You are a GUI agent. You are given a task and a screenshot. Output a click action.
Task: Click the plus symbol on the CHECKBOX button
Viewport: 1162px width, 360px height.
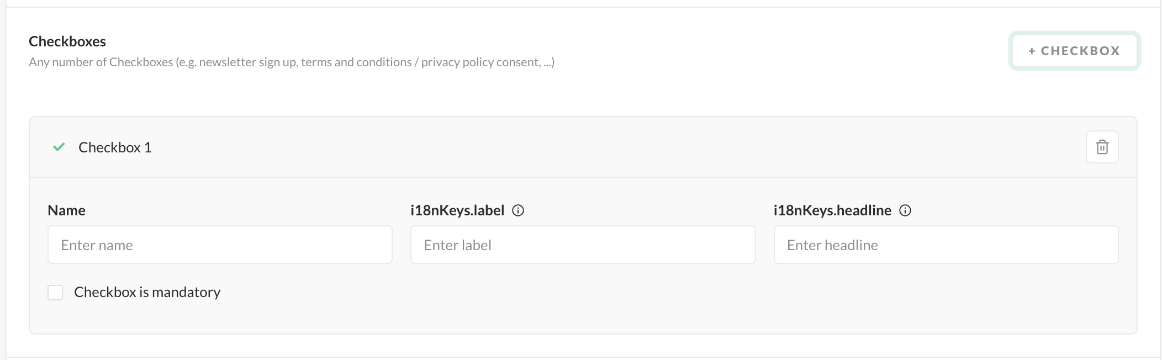click(1032, 51)
